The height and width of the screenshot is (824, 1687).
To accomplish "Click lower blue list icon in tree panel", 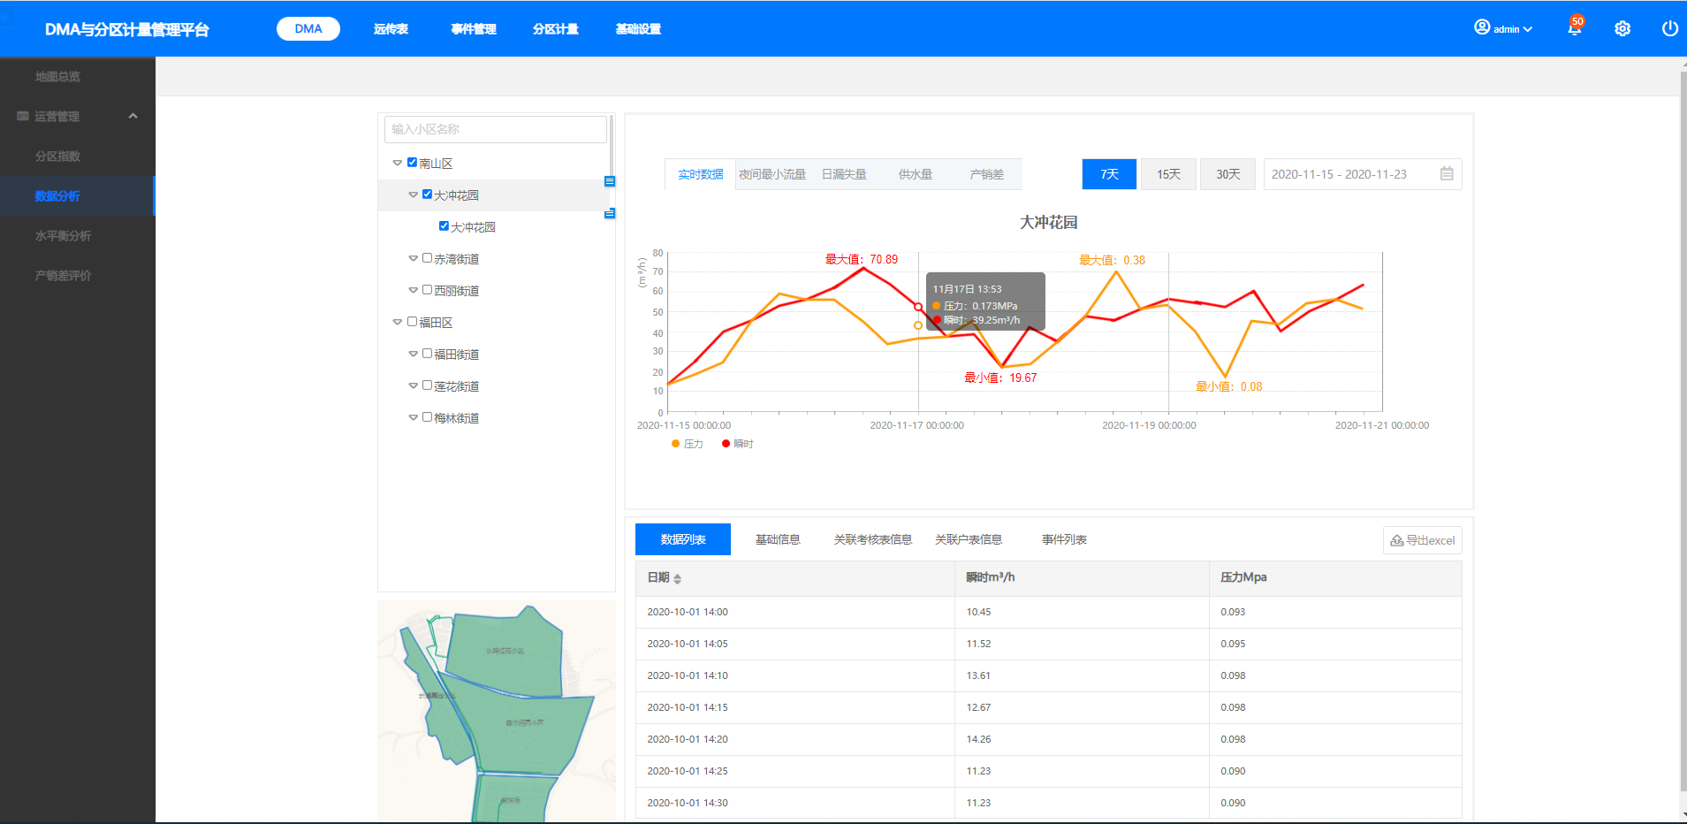I will (610, 214).
